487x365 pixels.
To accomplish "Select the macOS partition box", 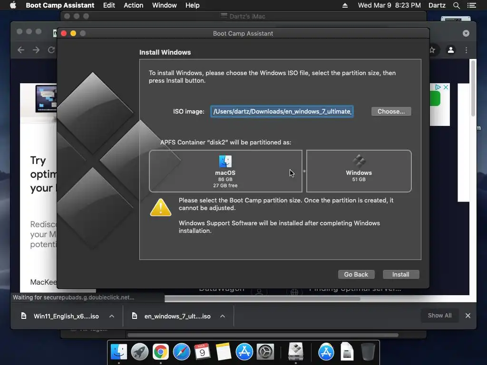I will point(225,171).
